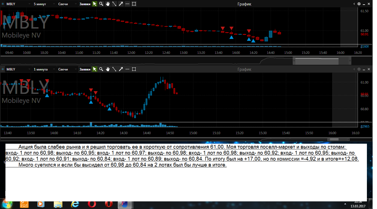Image resolution: width=377 pixels, height=209 pixels.
Task: Minimize the 5-minute chart panel
Action: 364,4
